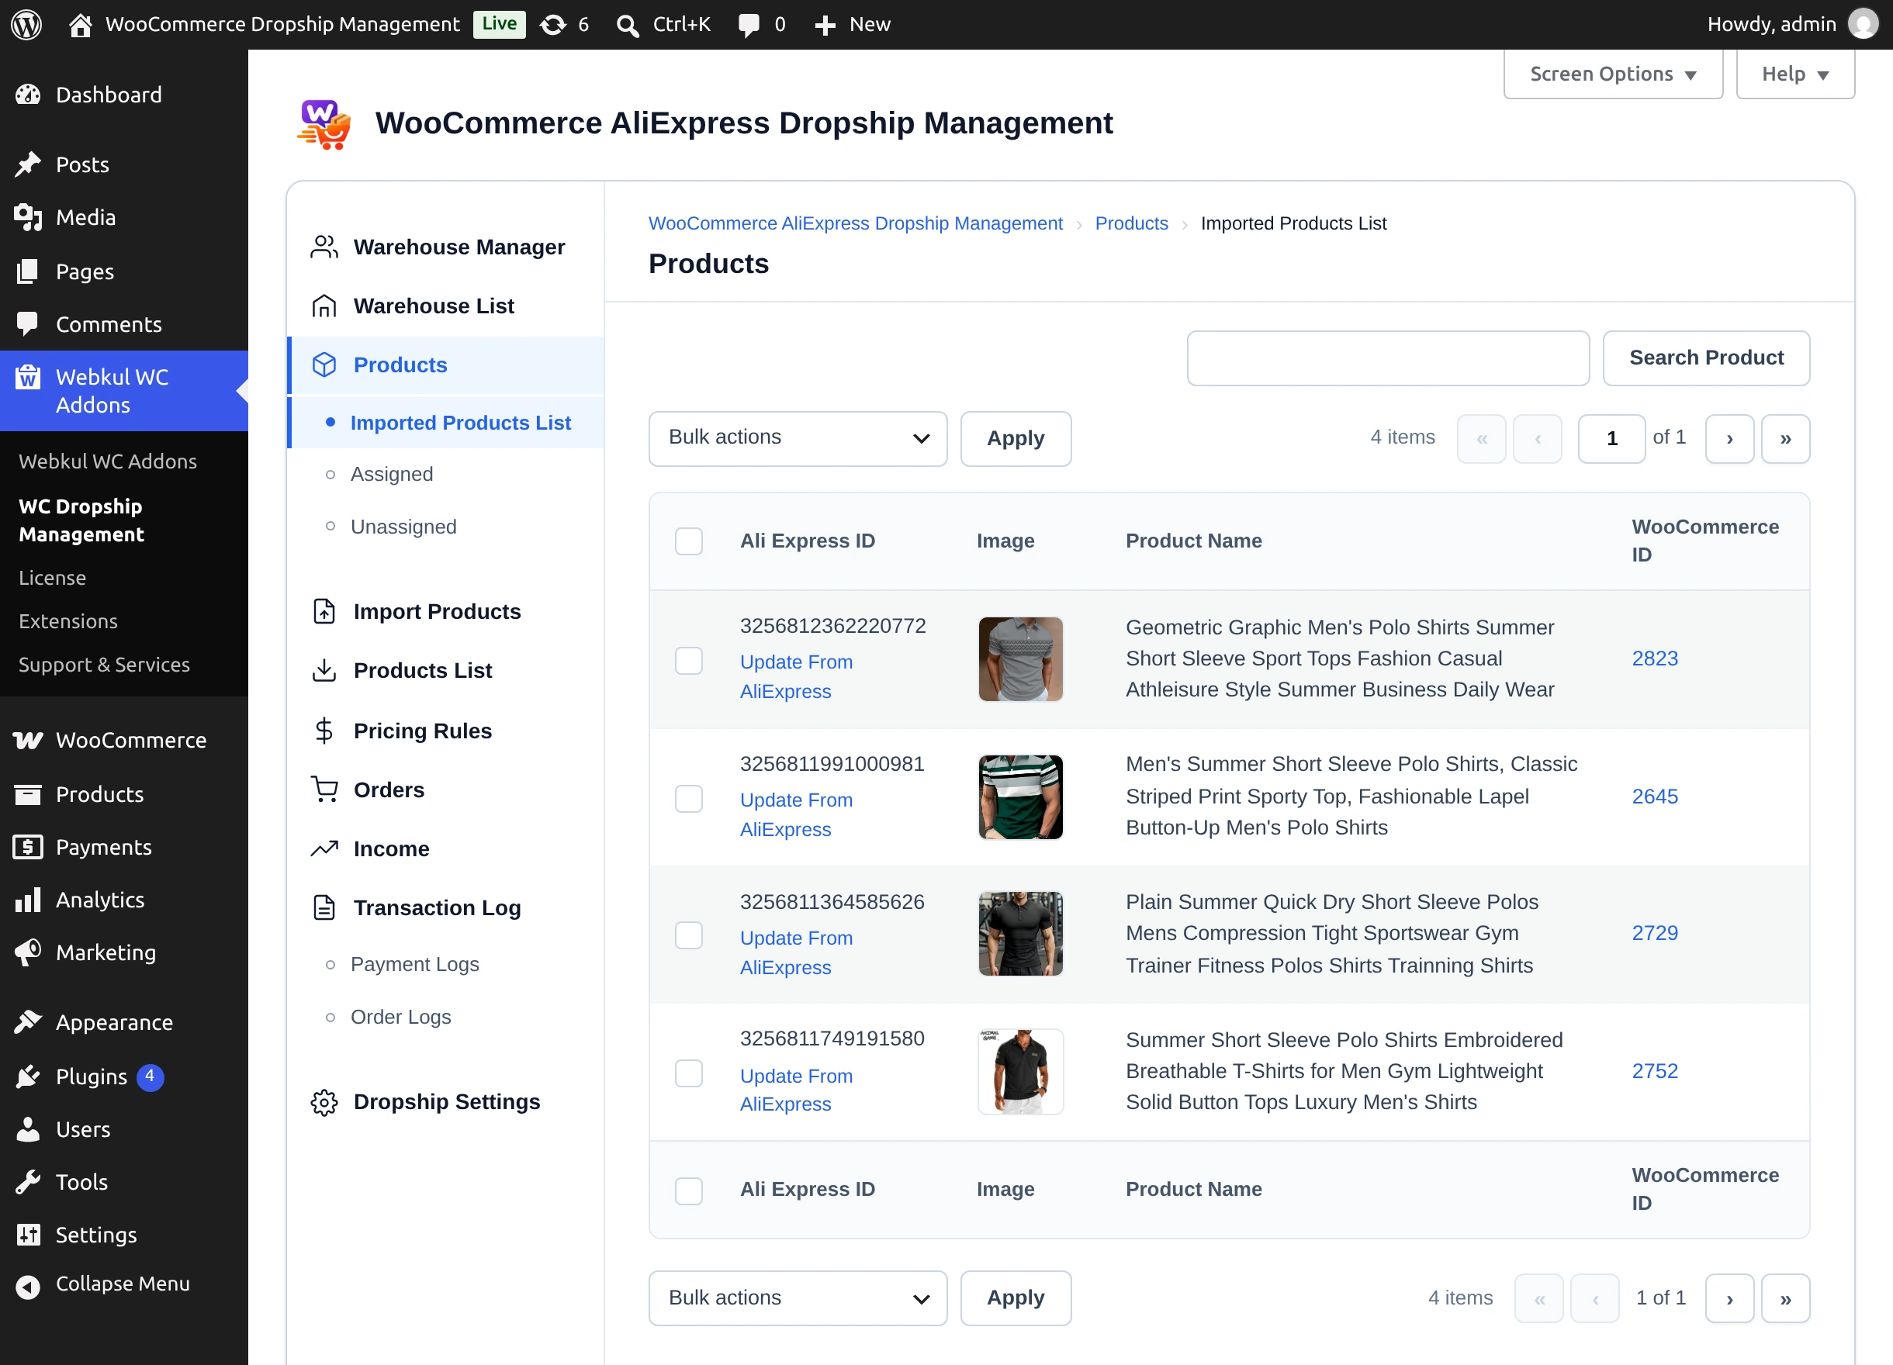The width and height of the screenshot is (1893, 1365).
Task: Open the Import Products menu item
Action: [x=437, y=612]
